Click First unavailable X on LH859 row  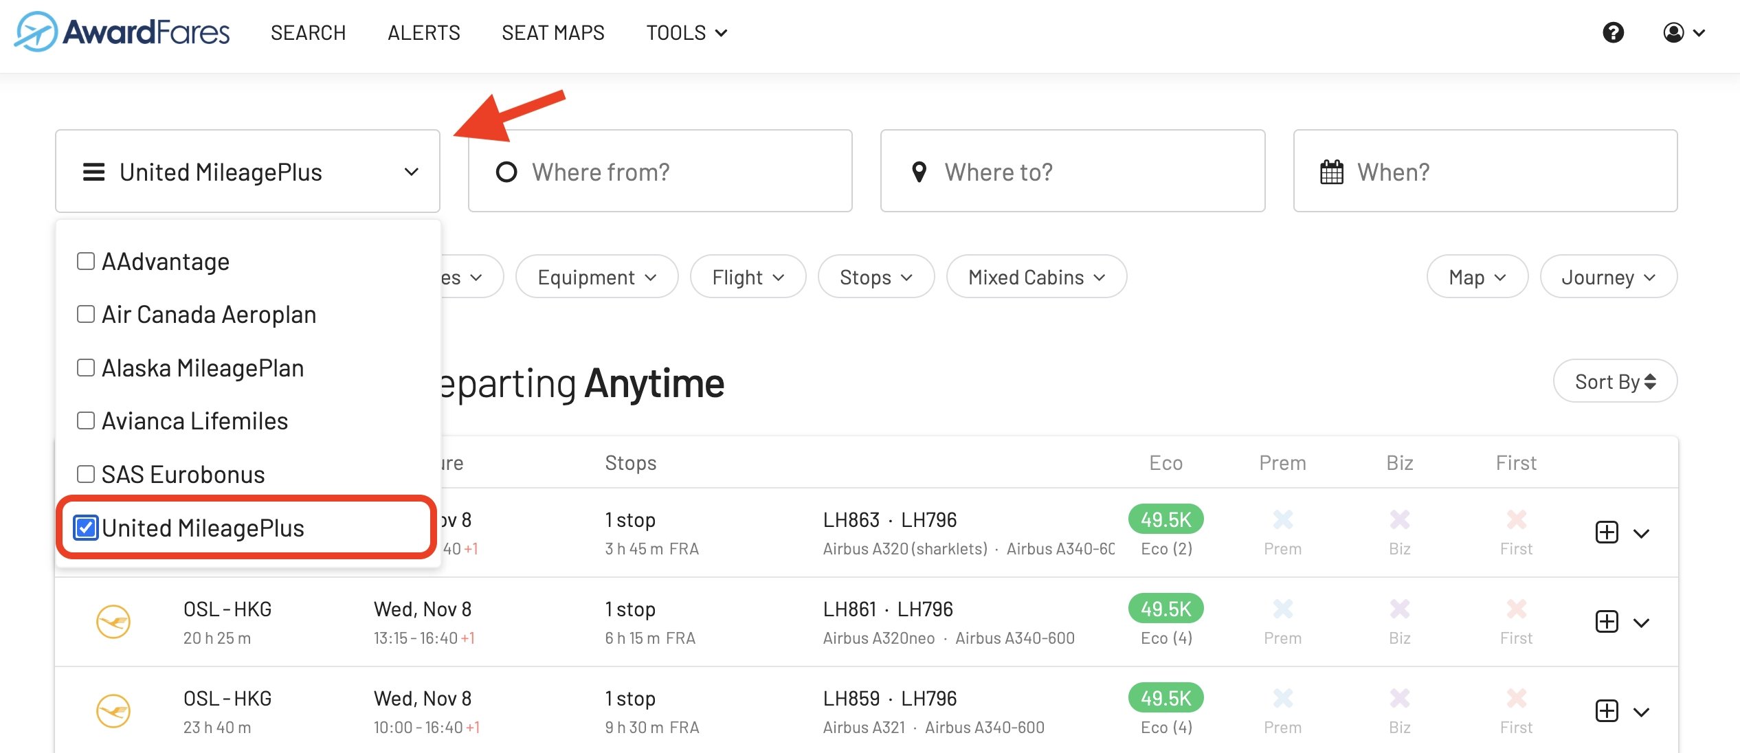(1517, 698)
